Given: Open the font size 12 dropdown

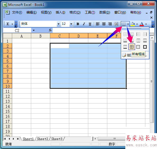Looking at the screenshot, I should 71,24.
